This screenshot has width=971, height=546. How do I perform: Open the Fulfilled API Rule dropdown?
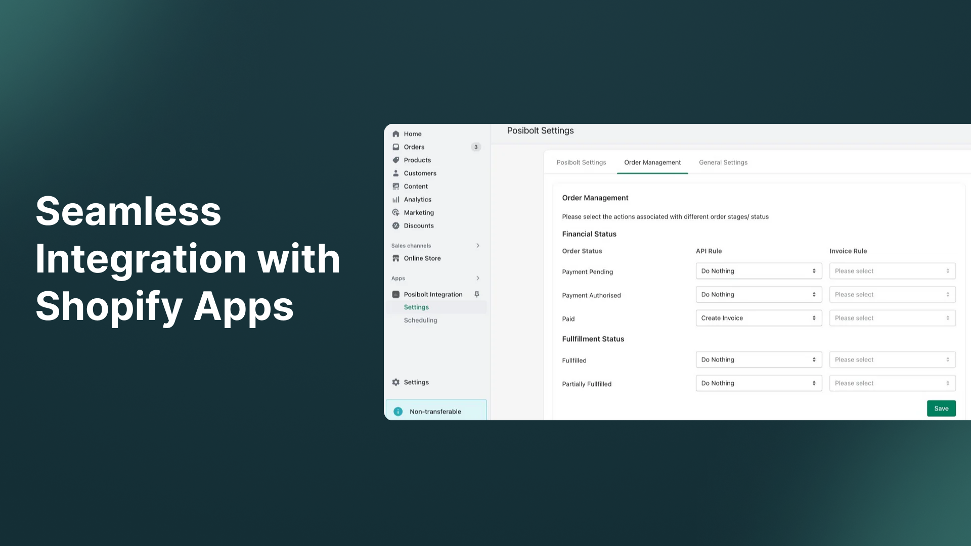point(759,359)
